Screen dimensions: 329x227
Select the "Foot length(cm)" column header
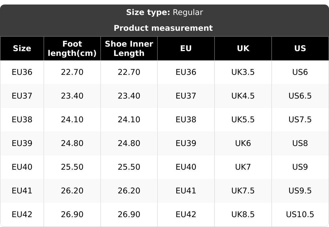tap(72, 49)
